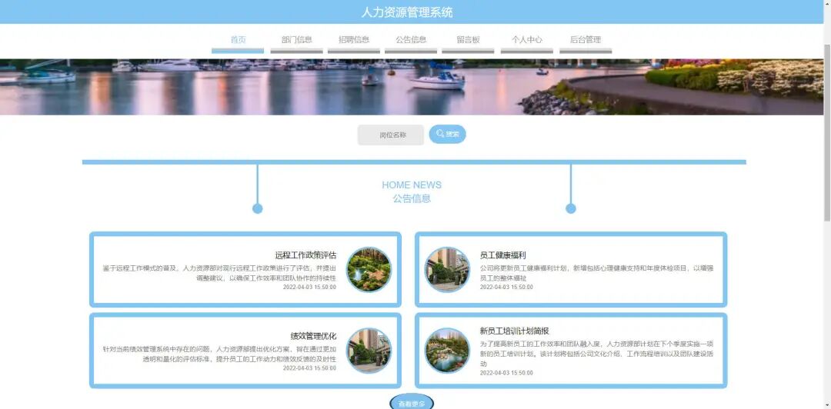Open the 绩效管理优化 announcement title
Screen dimensions: 831x409
tap(313, 336)
